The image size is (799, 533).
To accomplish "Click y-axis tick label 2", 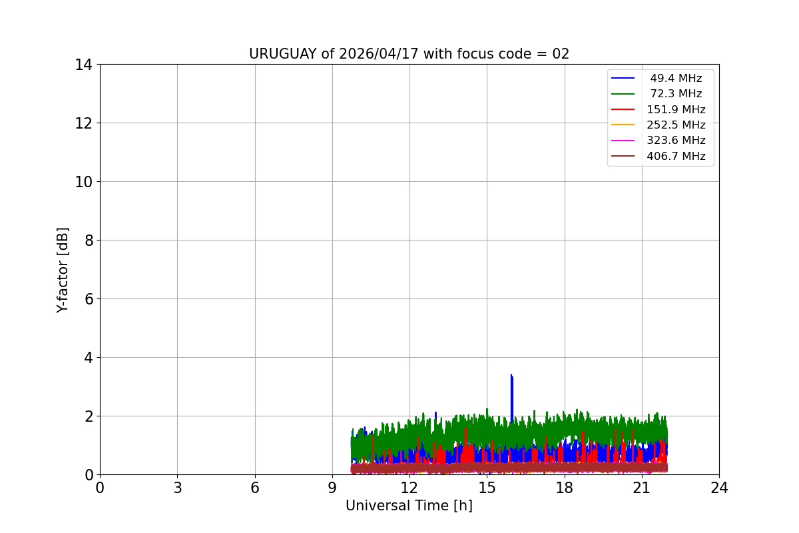I will coord(88,416).
